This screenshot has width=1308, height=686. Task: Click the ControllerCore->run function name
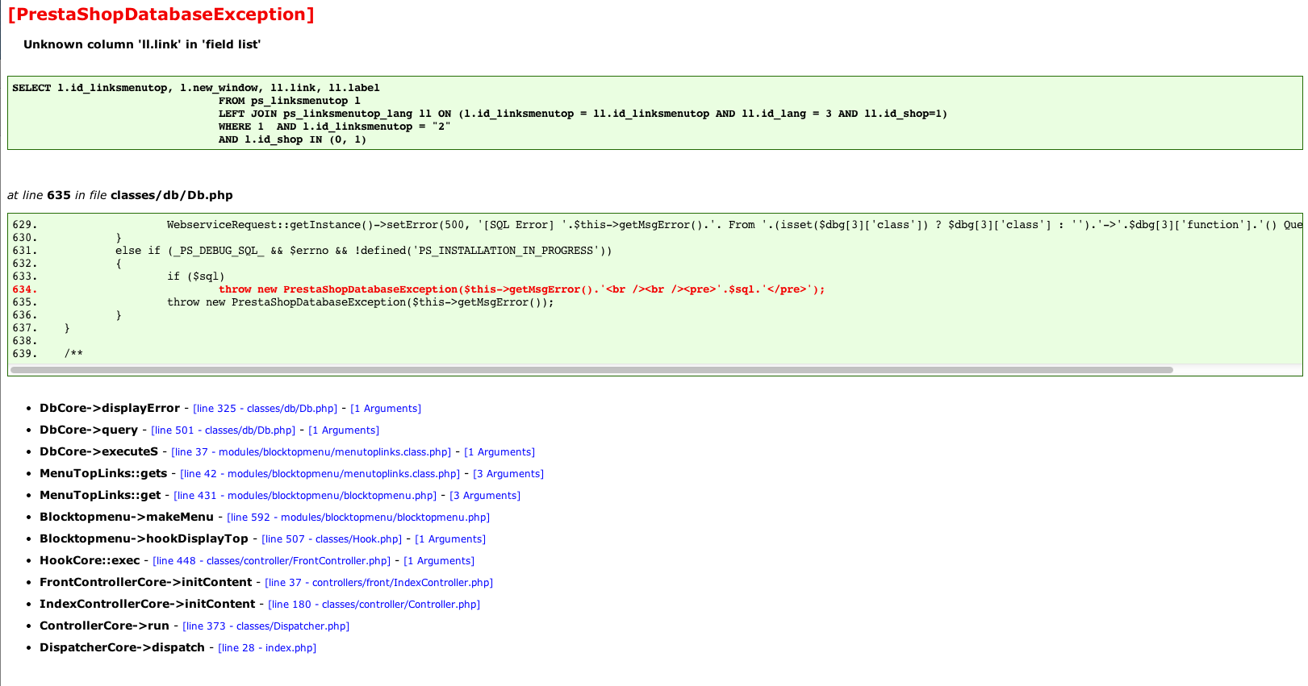(105, 626)
